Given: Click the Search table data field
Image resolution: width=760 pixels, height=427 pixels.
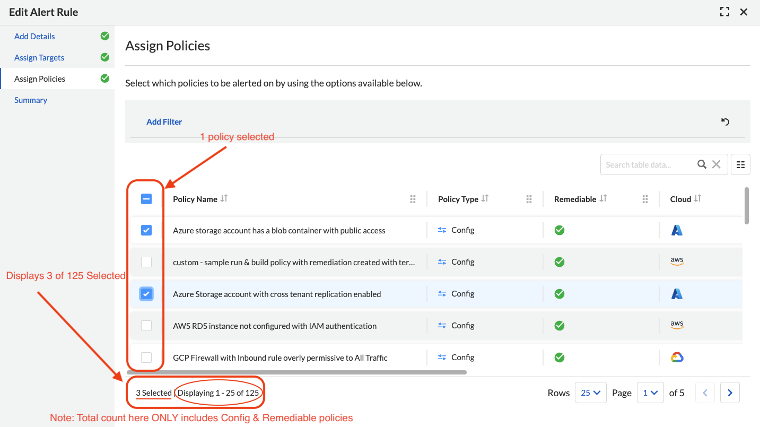Looking at the screenshot, I should [647, 164].
